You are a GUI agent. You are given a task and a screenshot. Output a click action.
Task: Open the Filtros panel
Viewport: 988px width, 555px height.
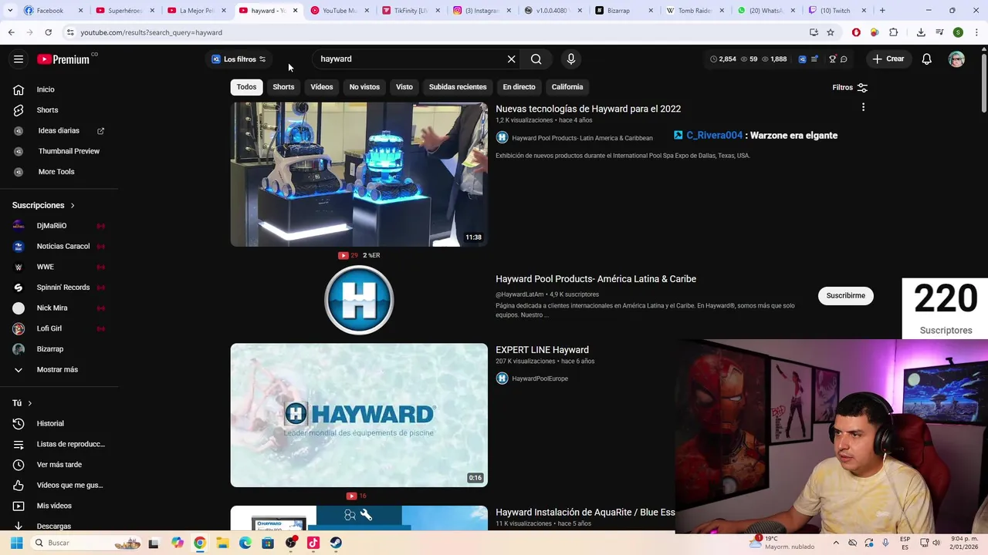point(850,88)
